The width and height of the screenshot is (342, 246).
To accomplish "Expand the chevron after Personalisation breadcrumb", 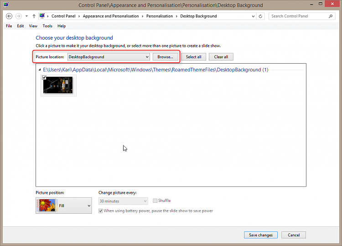I will click(176, 16).
